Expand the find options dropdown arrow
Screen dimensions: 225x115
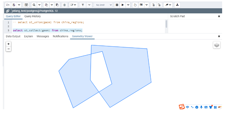[39, 5]
